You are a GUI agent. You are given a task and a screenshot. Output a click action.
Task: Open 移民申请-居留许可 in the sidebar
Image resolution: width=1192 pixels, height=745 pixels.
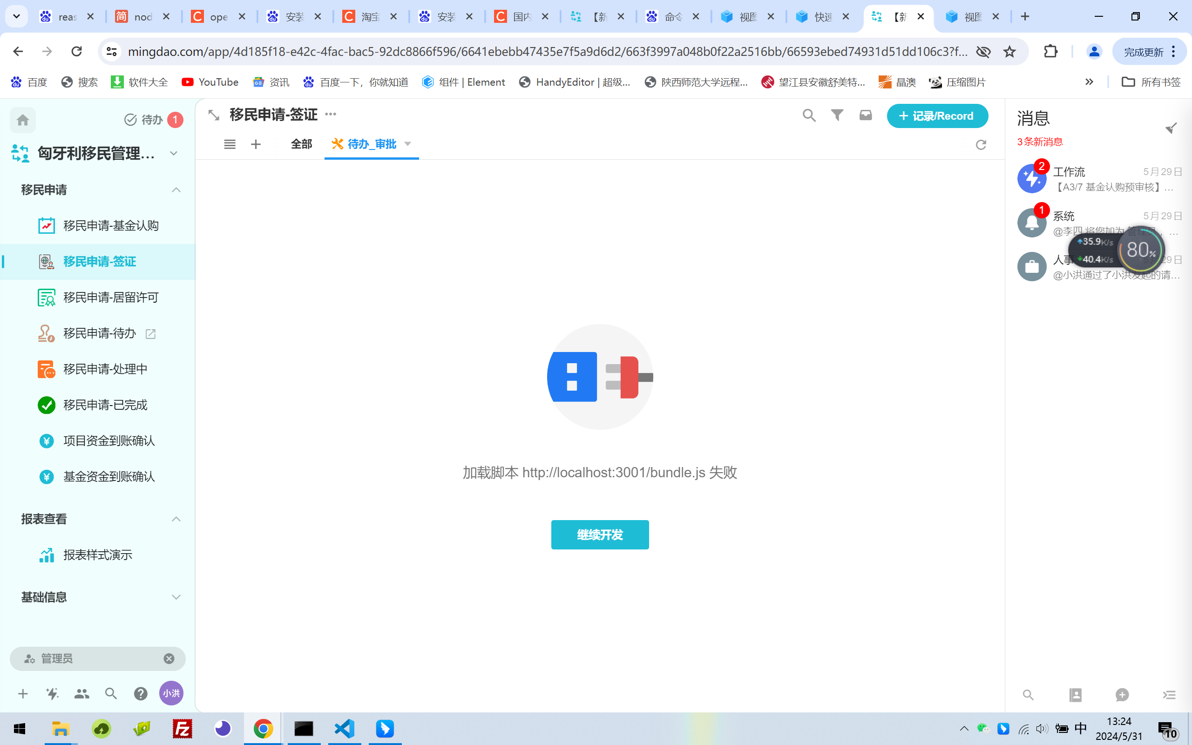(x=111, y=298)
